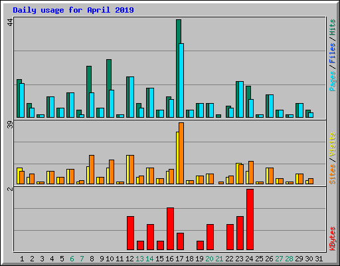The width and height of the screenshot is (340, 266).
Task: Click the orange Visits bar for day 8
Action: [x=92, y=170]
